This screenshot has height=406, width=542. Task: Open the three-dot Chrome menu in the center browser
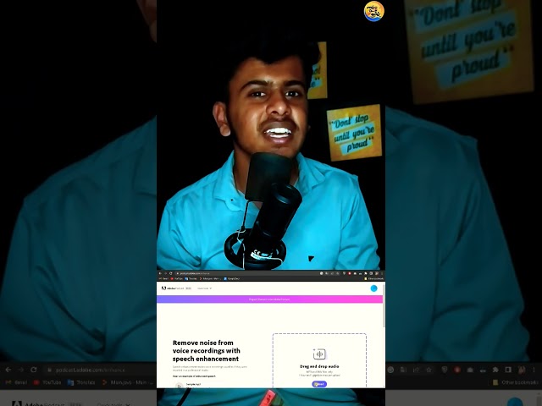pyautogui.click(x=382, y=273)
